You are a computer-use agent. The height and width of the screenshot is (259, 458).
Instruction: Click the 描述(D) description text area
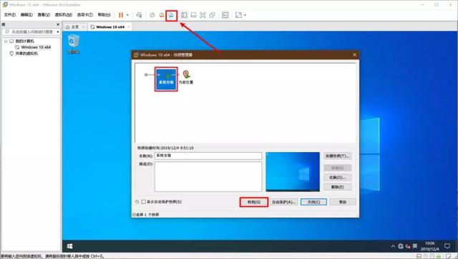208,176
